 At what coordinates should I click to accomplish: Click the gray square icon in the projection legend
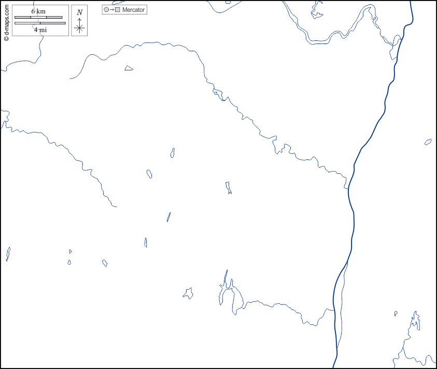pyautogui.click(x=117, y=10)
